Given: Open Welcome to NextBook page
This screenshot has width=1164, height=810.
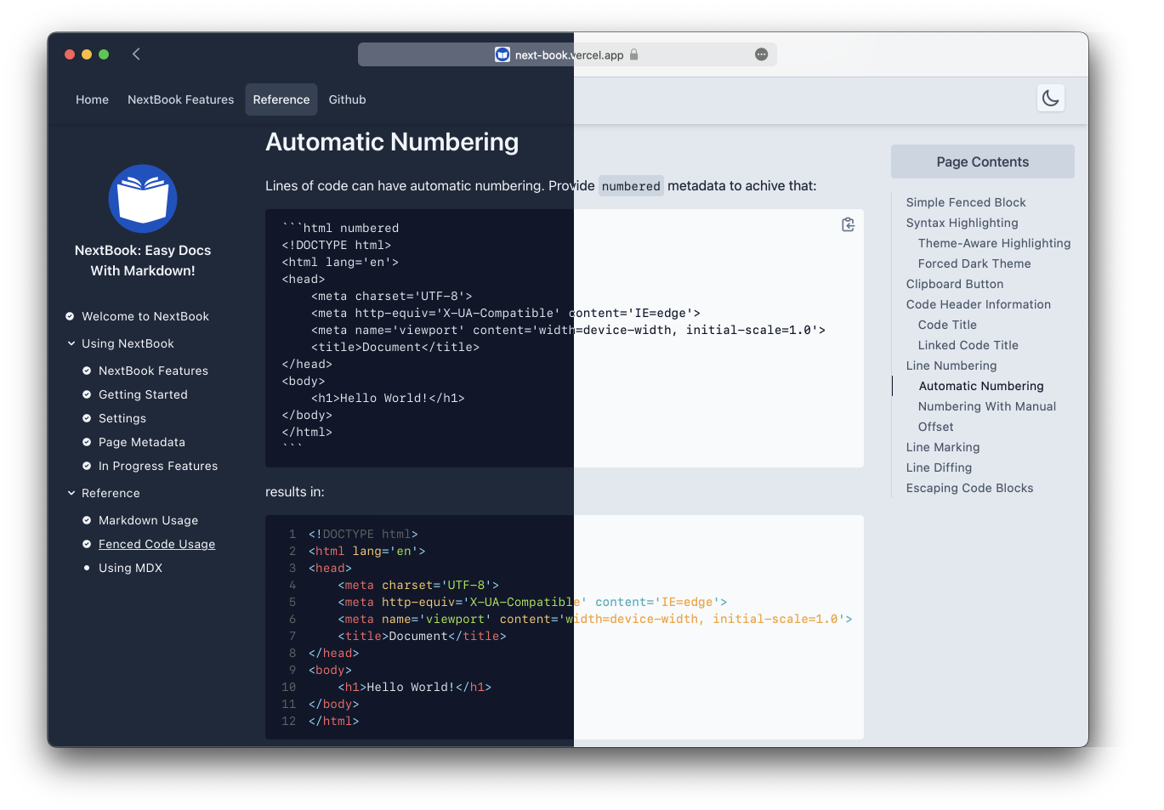Looking at the screenshot, I should tap(145, 316).
